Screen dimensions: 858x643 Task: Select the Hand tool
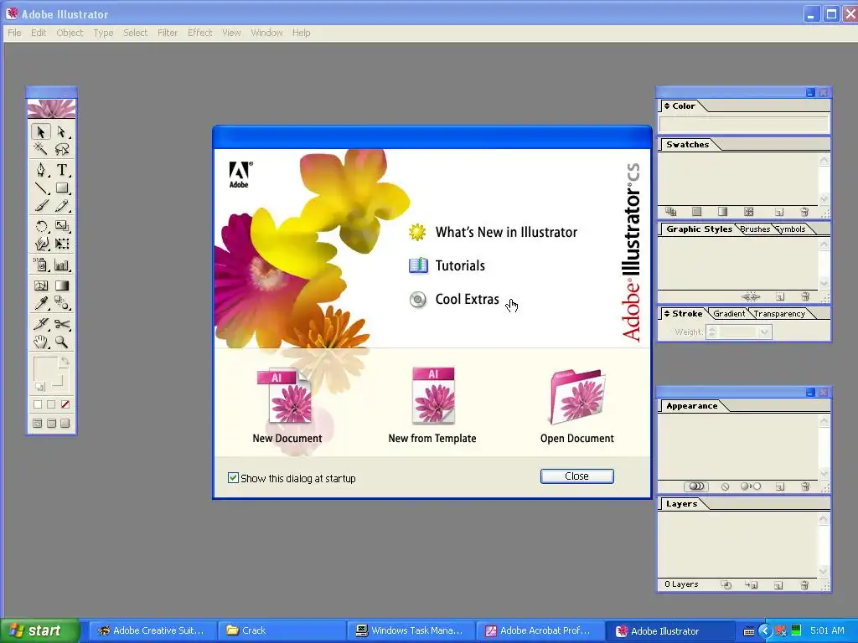tap(40, 342)
